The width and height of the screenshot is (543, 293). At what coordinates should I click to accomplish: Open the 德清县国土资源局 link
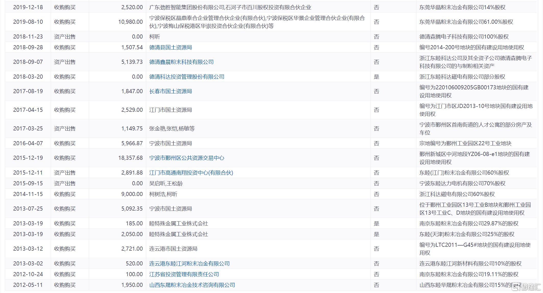170,47
